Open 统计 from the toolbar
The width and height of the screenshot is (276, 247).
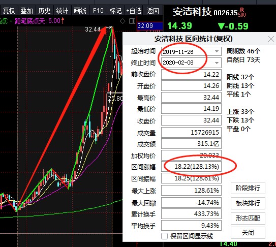[63, 11]
